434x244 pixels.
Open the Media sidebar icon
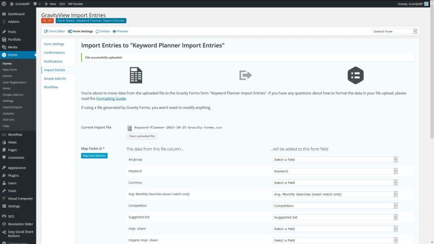tap(4, 47)
